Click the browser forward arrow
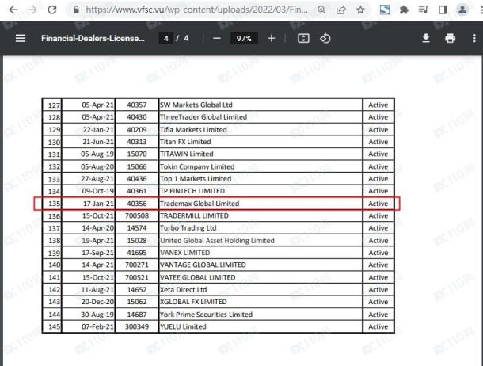The height and width of the screenshot is (366, 483). [x=32, y=10]
